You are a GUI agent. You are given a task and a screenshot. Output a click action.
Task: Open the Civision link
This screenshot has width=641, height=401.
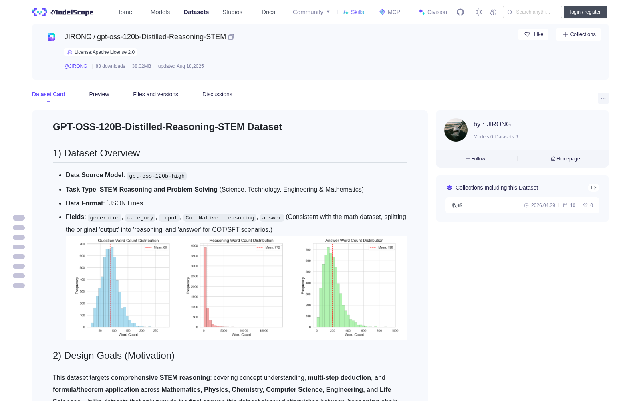tap(433, 12)
